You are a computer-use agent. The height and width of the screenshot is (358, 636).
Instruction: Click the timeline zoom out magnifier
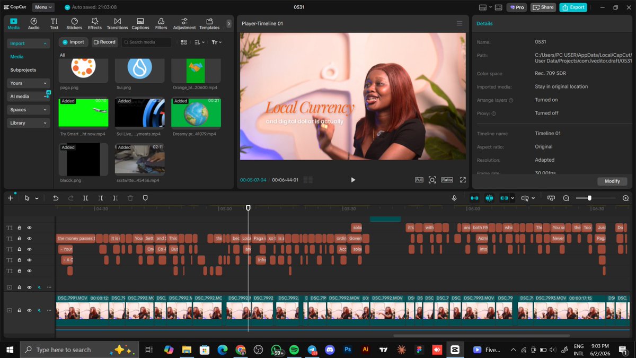pyautogui.click(x=566, y=198)
